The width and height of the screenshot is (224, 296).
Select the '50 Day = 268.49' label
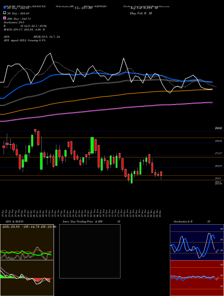(18, 13)
